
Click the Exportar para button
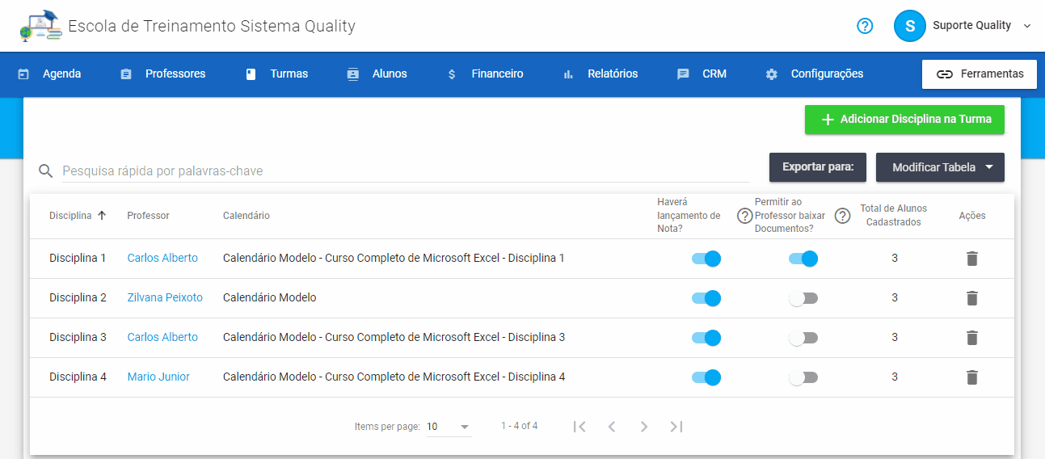click(x=818, y=167)
